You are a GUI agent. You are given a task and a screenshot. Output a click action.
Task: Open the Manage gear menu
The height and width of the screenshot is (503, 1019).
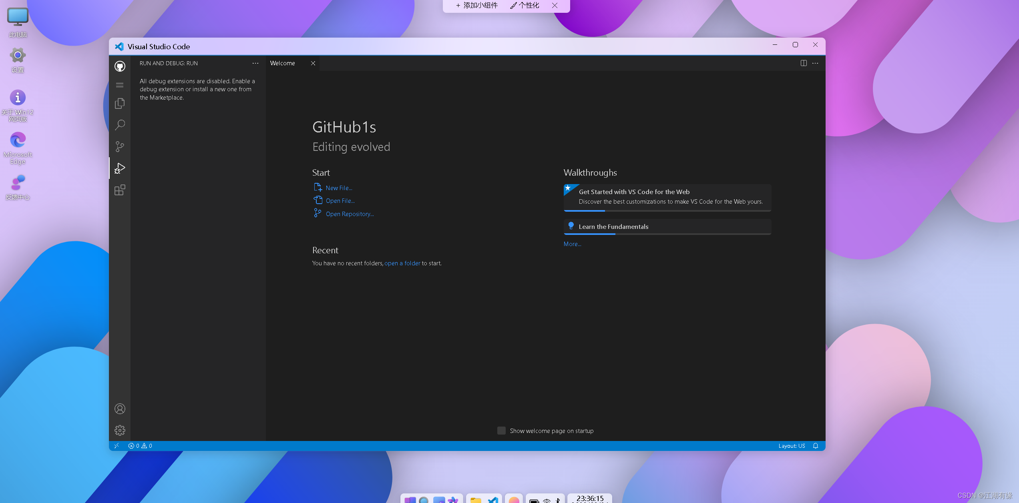tap(120, 430)
